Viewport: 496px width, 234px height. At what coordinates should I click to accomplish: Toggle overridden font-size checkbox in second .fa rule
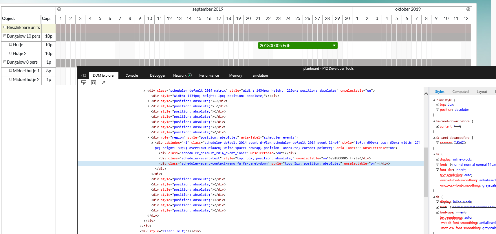[438, 212]
